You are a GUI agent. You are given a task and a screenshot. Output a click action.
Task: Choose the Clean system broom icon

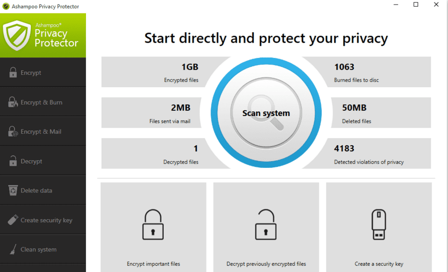coord(13,249)
